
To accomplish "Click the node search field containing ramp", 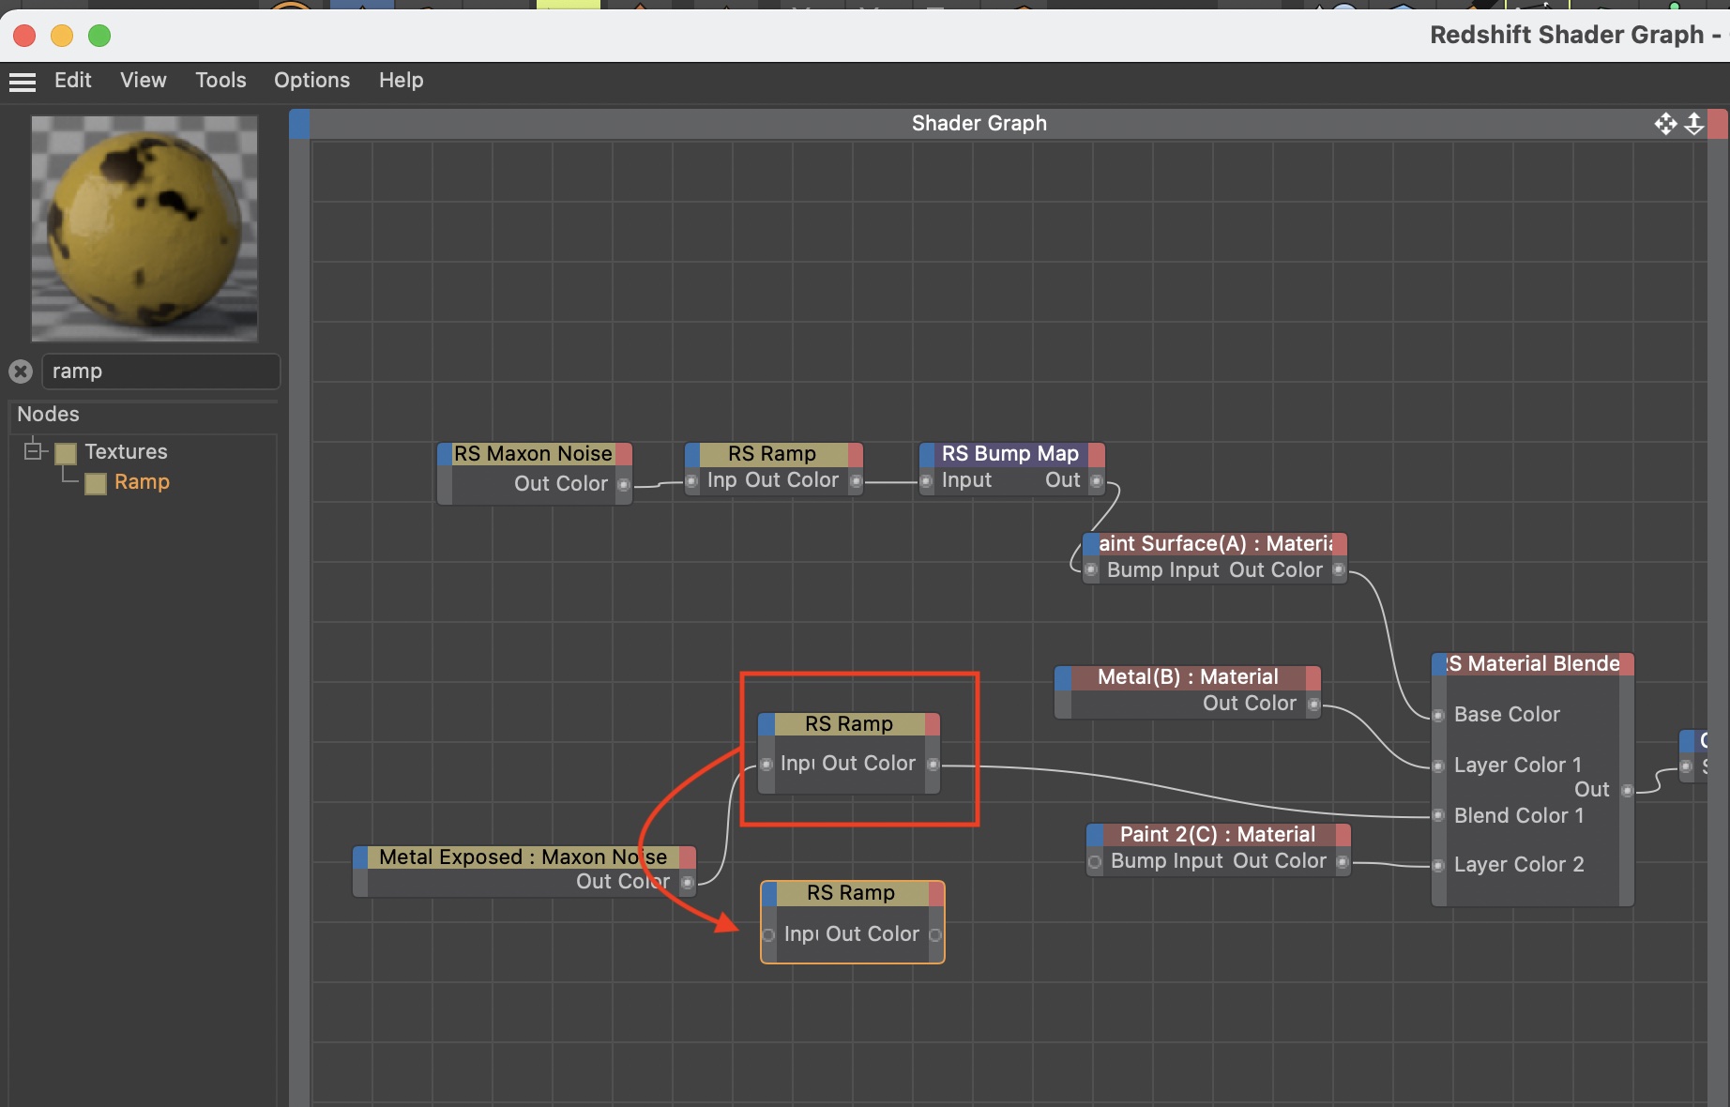I will pyautogui.click(x=160, y=372).
